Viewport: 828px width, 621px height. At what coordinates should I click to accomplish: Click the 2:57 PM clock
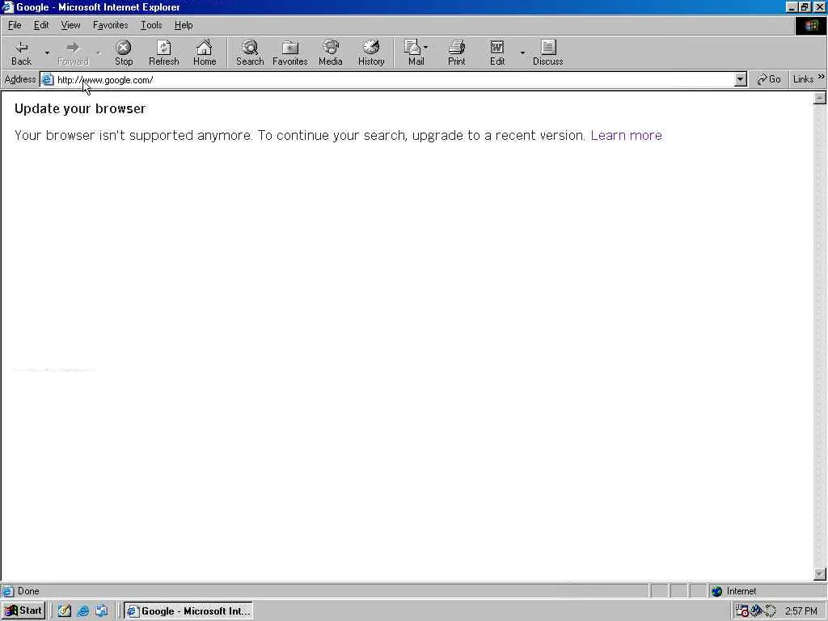(801, 611)
